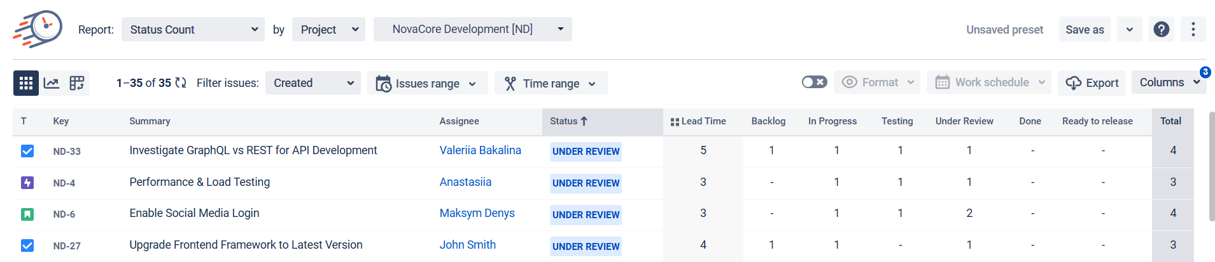Click the story bookmark icon for ND-6

point(27,214)
